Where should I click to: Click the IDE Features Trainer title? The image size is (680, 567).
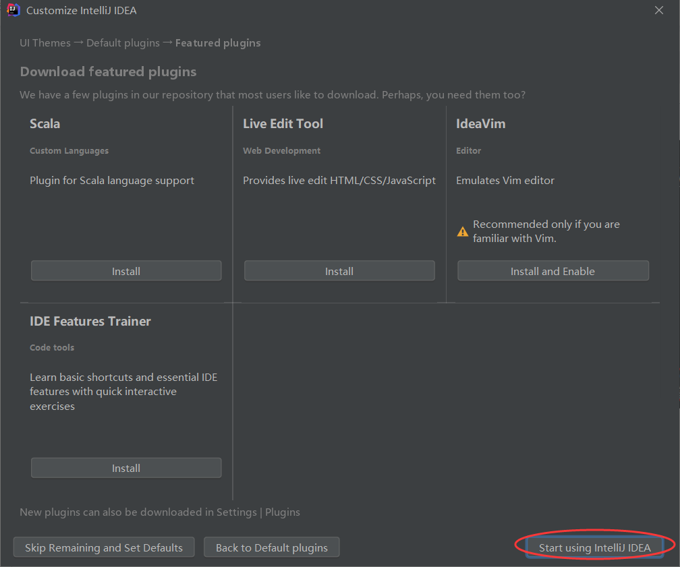90,321
